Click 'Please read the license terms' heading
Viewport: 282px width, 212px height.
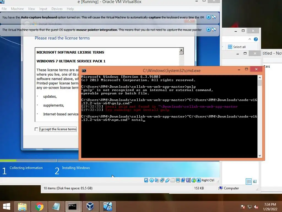click(62, 38)
